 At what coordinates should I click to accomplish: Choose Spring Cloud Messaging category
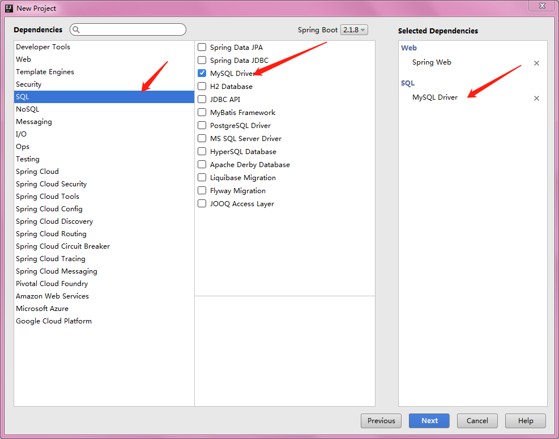[x=104, y=271]
